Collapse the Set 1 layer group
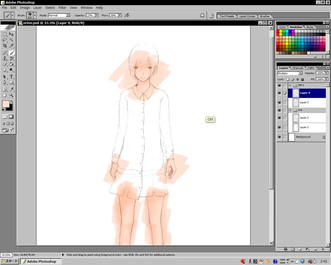The image size is (331, 265). pyautogui.click(x=290, y=85)
